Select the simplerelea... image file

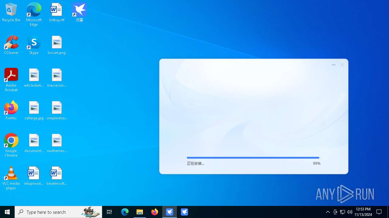point(57,111)
